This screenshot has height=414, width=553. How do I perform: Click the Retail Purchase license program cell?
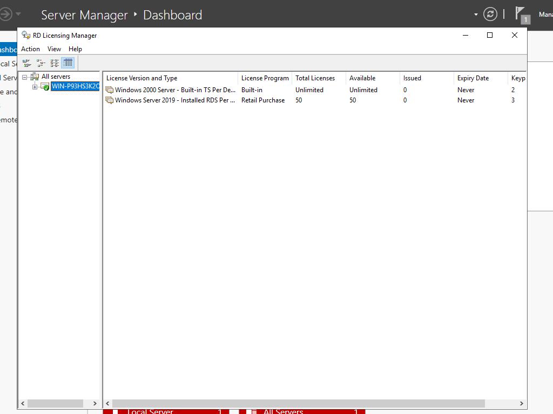tap(263, 100)
